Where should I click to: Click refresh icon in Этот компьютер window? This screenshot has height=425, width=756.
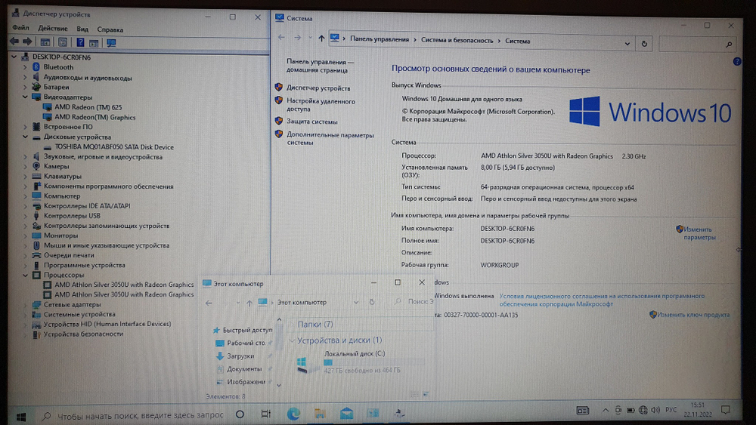click(372, 302)
